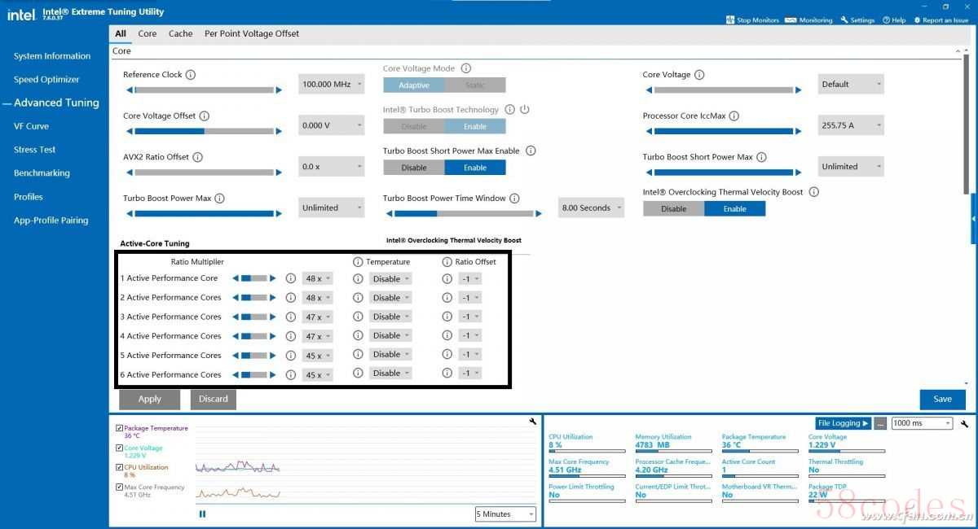The height and width of the screenshot is (529, 978).
Task: Open Speed Optimizer in sidebar
Action: 46,80
